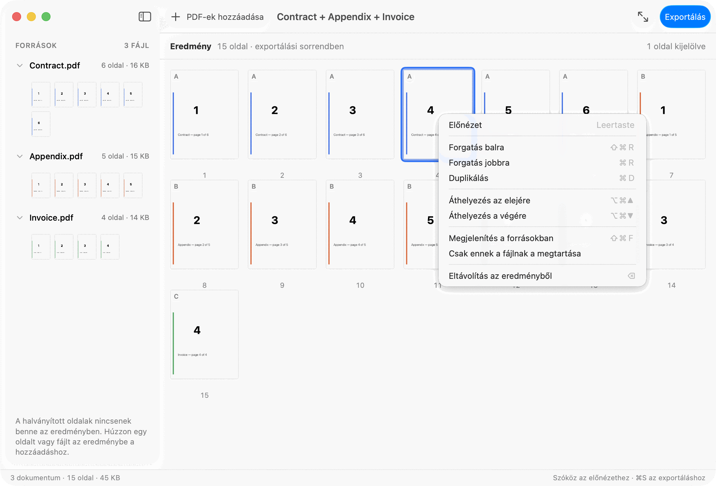Collapse the Contract.pdf source group
Screen dimensions: 716x486
[x=20, y=65]
